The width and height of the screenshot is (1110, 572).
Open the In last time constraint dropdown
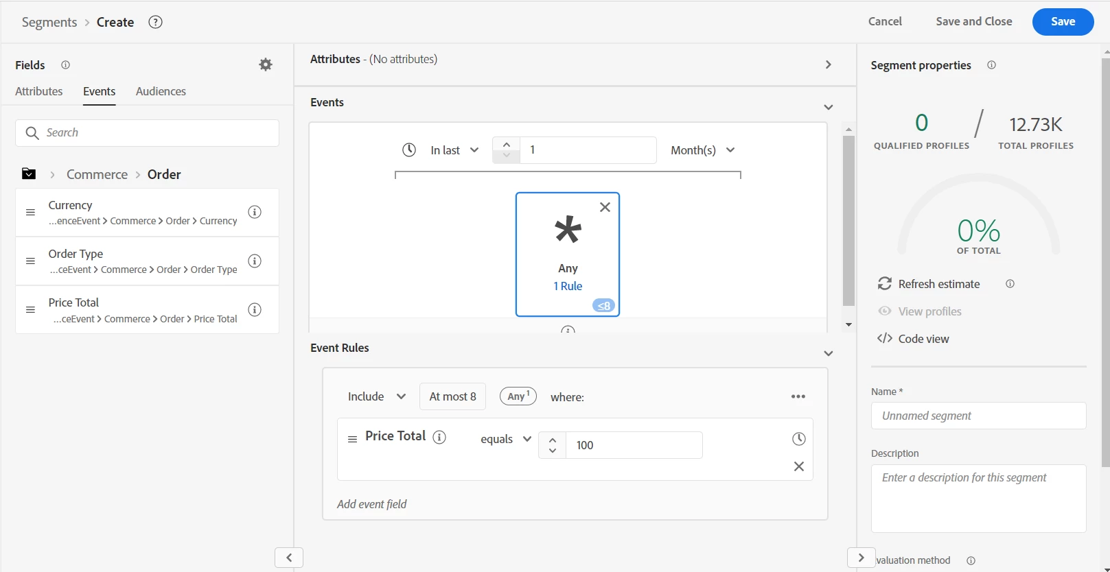[x=454, y=150]
